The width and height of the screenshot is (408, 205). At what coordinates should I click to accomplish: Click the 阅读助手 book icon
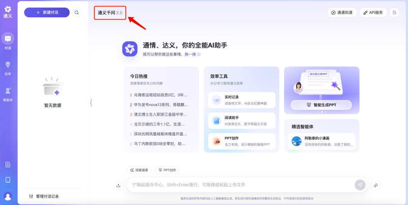216,121
